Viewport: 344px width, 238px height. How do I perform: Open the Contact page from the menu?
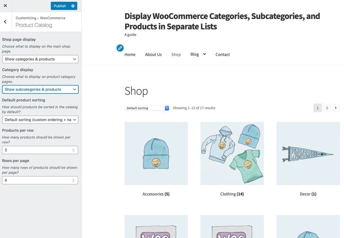coord(222,54)
